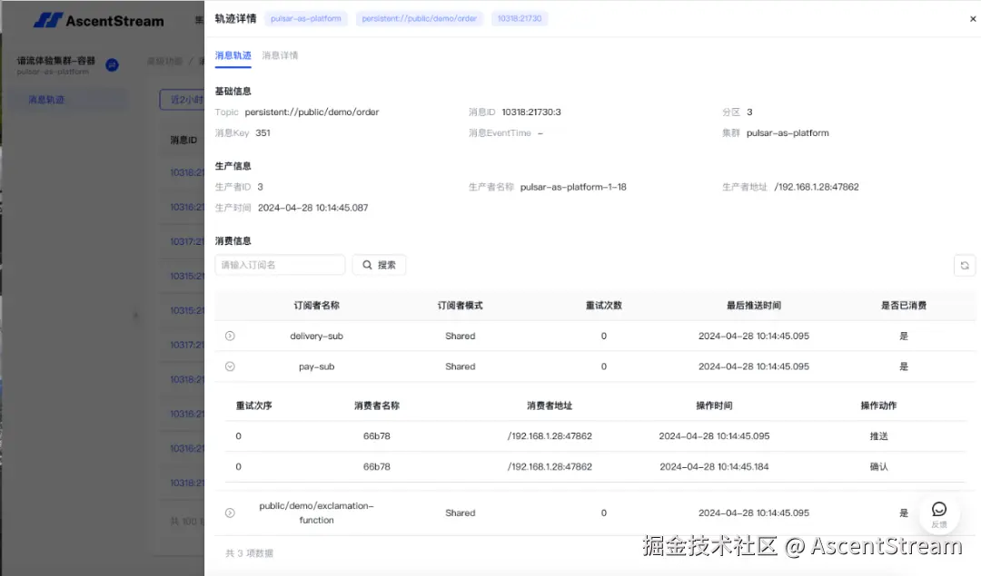The image size is (981, 576).
Task: Collapse the drawer using the left edge arrow
Action: point(135,316)
